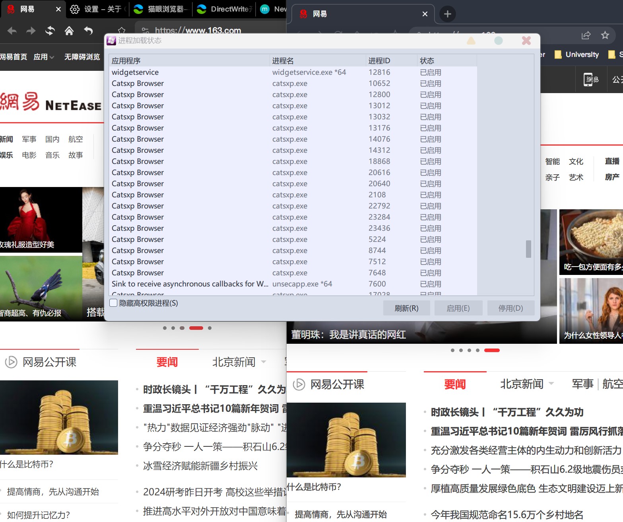Select Sink to receive asynchronous callbacks row
This screenshot has height=522, width=623.
(293, 284)
